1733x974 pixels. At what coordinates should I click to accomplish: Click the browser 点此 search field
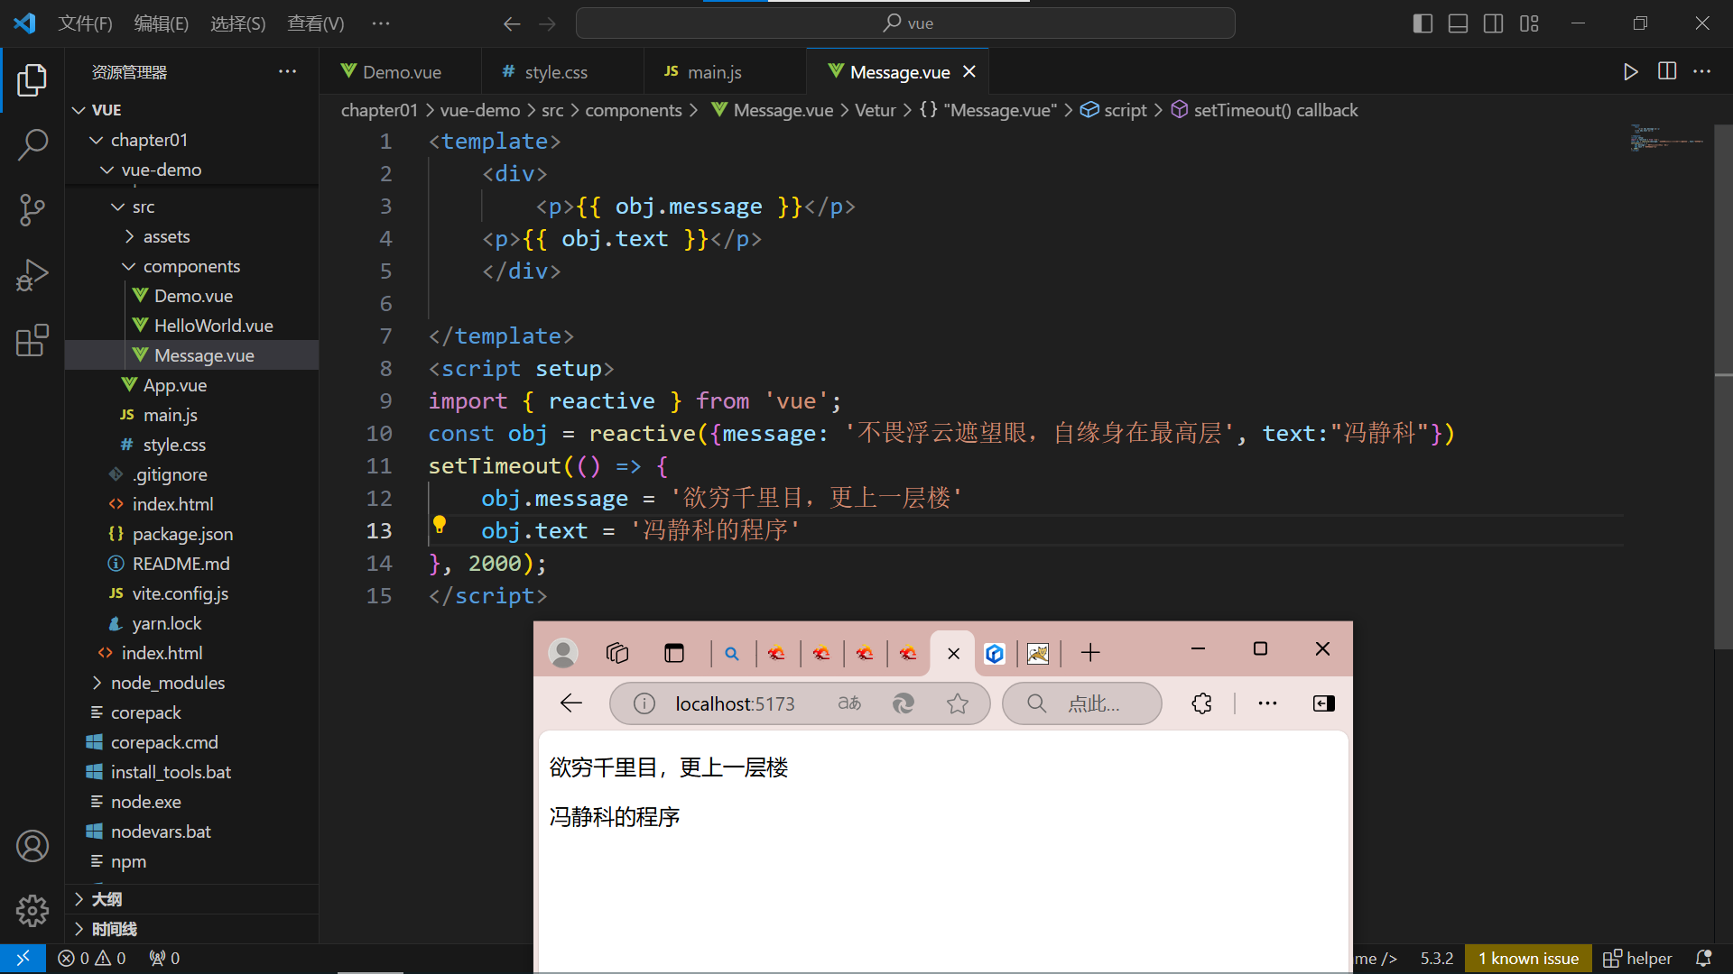pos(1082,703)
